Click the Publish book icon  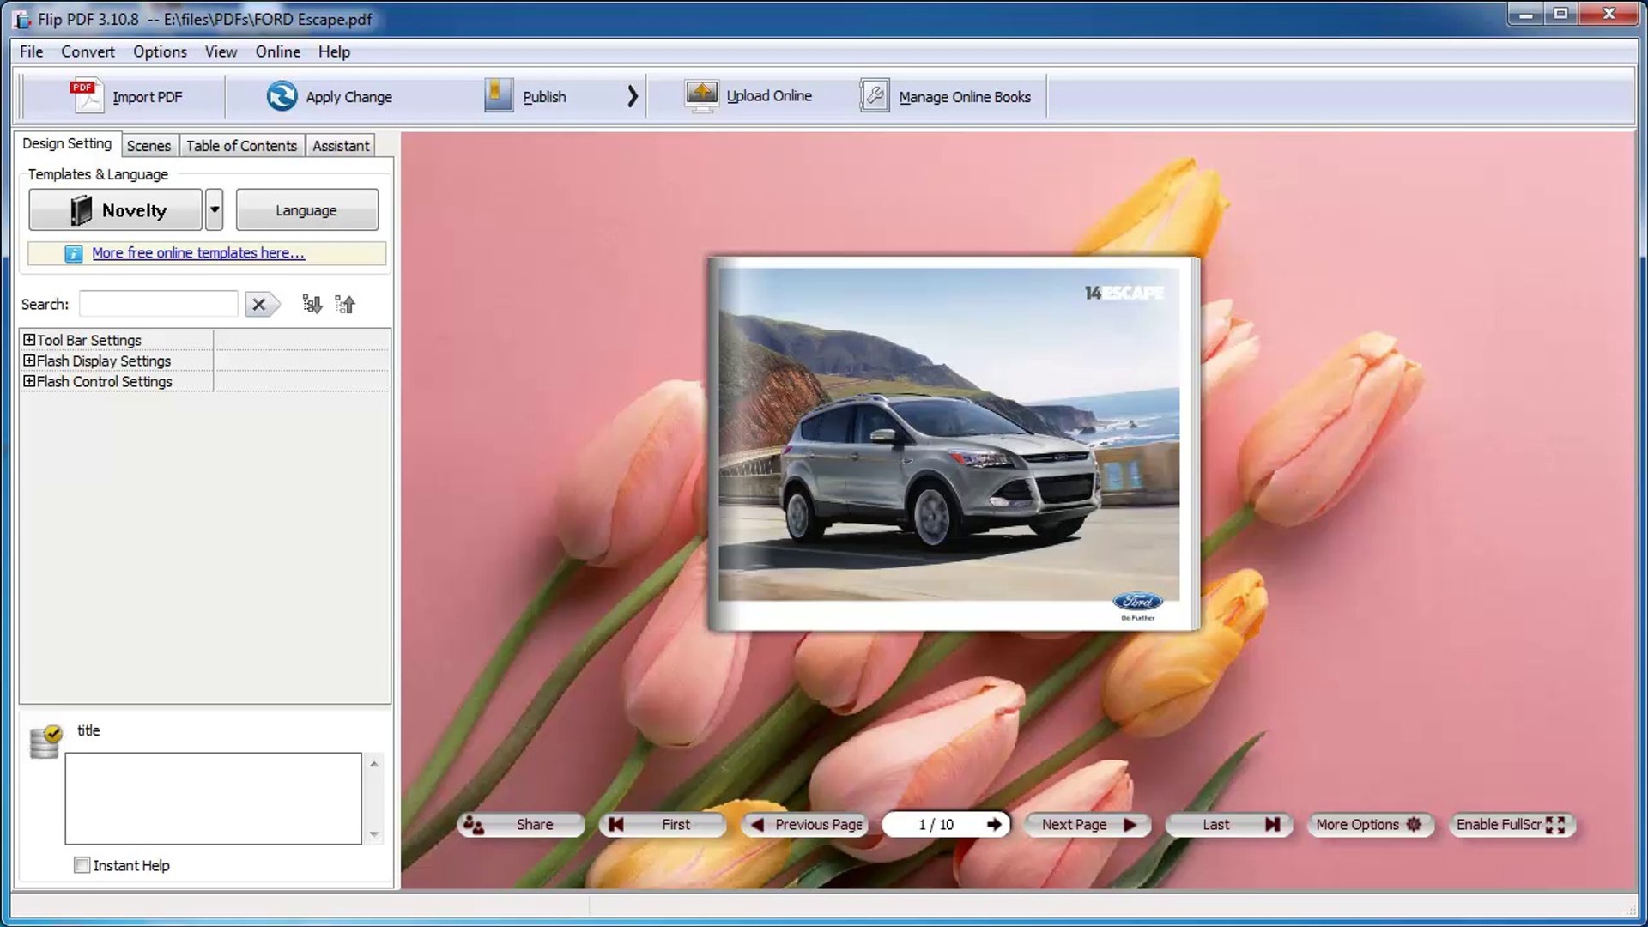click(x=498, y=95)
